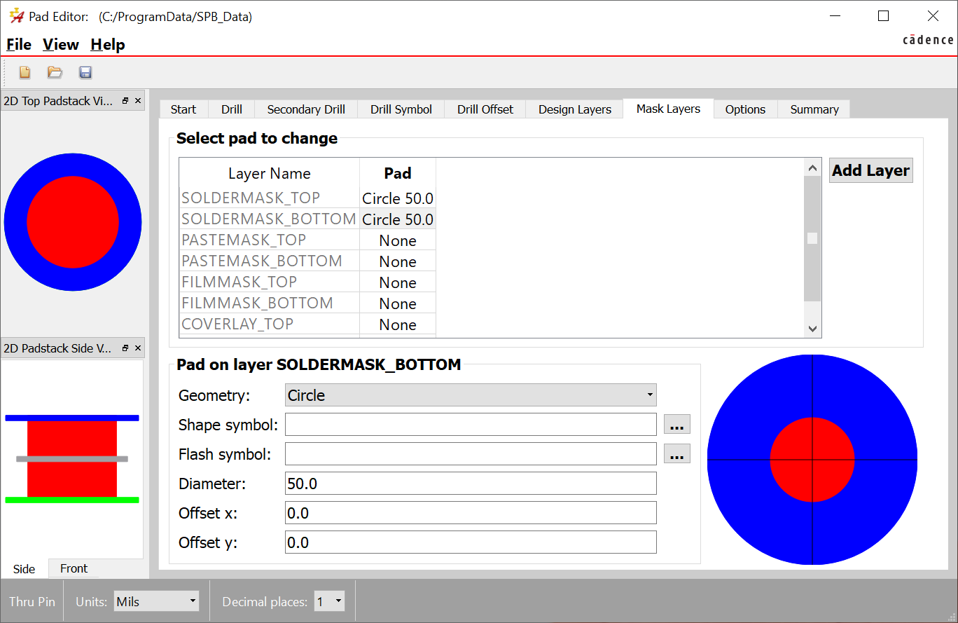Viewport: 958px width, 623px height.
Task: Open the Units dropdown
Action: tap(157, 601)
